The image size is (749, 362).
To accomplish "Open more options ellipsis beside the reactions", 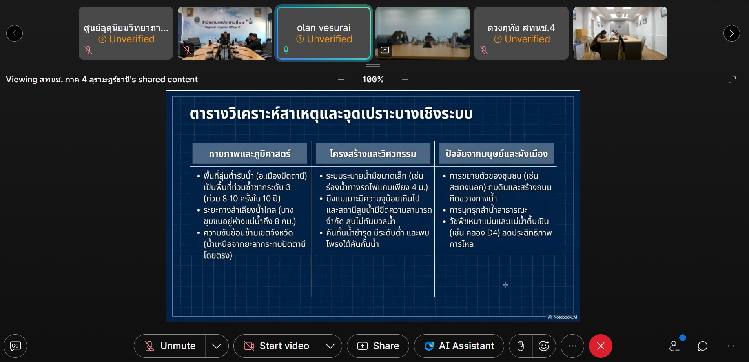I will coord(572,346).
